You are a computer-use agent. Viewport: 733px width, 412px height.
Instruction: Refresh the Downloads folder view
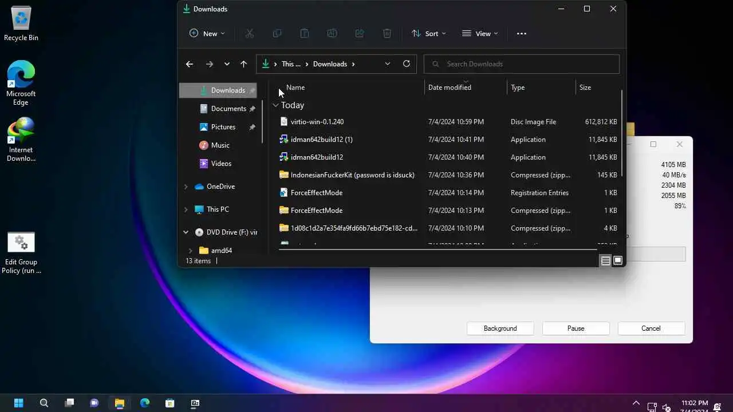click(407, 64)
